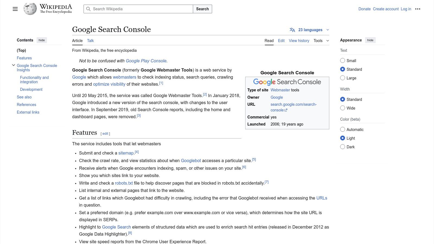Open the View history tab

(x=299, y=41)
